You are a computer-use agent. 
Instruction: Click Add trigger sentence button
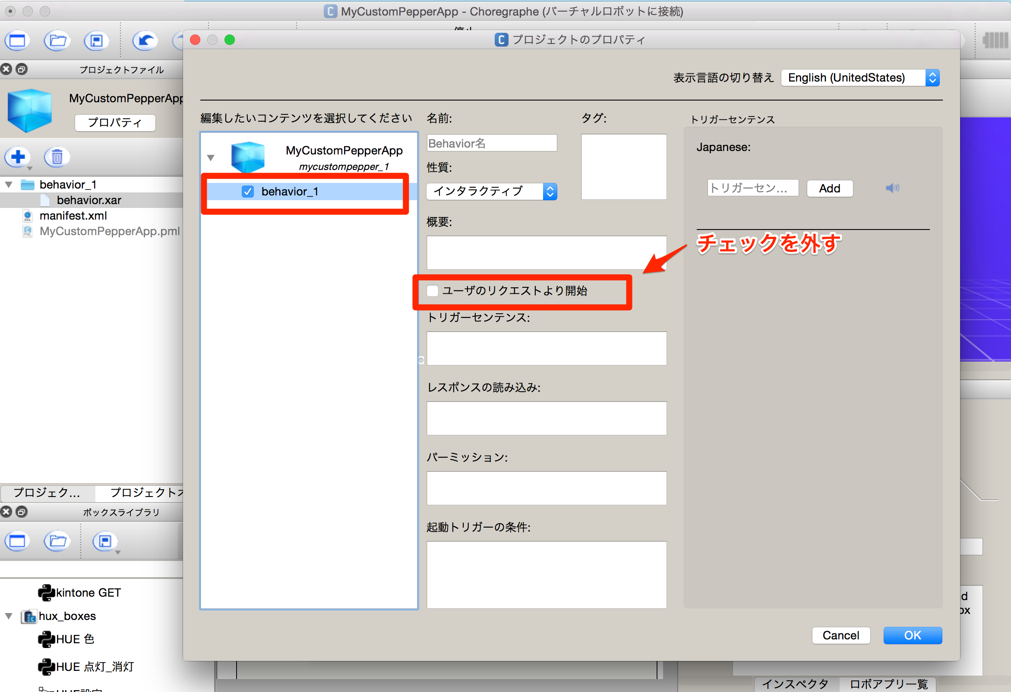(830, 188)
